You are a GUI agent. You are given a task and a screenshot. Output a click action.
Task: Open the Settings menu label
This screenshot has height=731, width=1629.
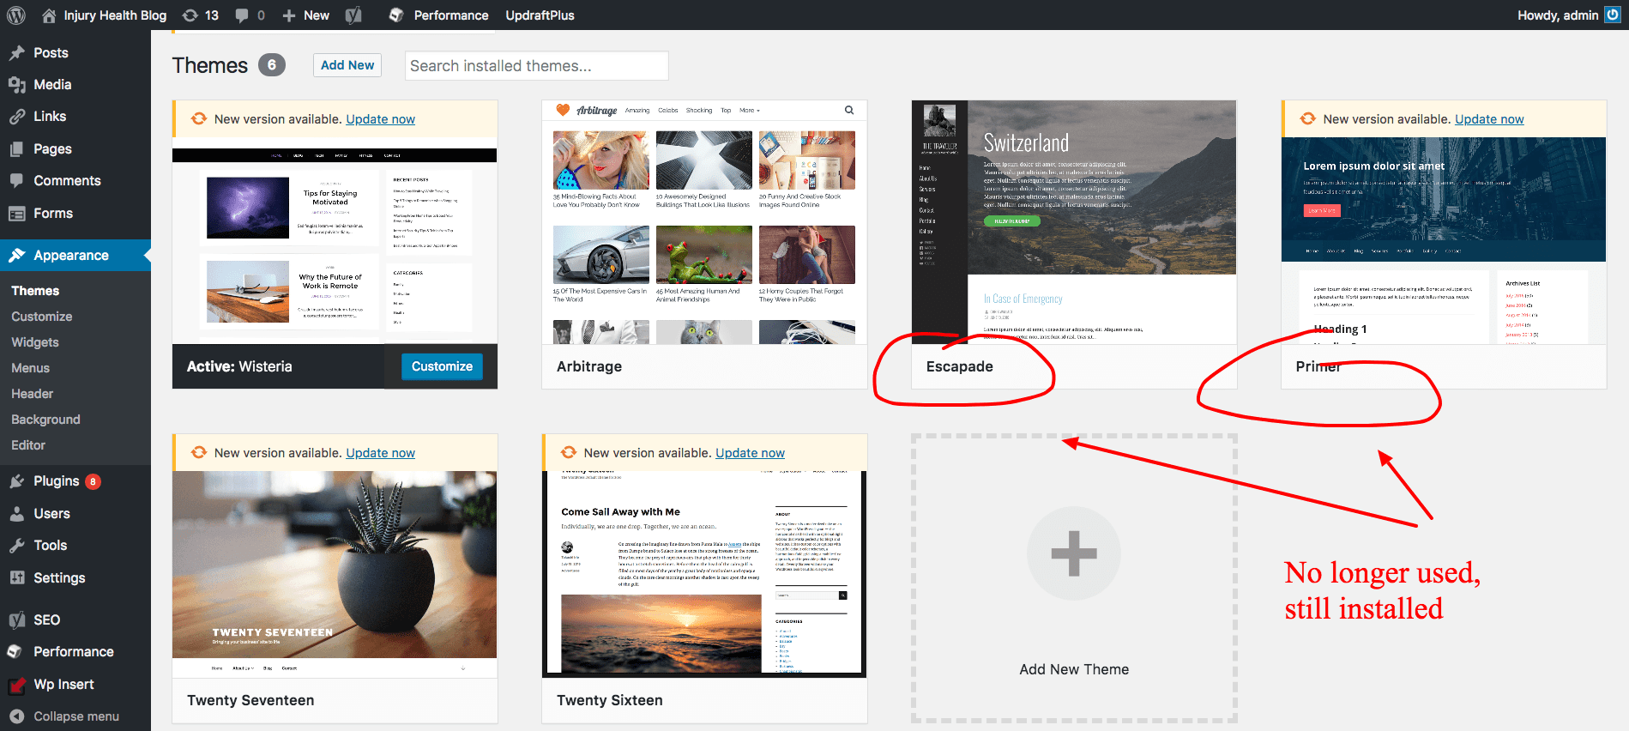point(59,578)
